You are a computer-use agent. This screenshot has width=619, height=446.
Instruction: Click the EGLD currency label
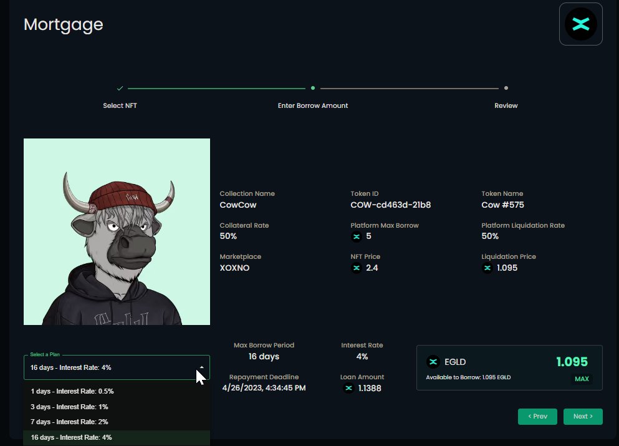(x=455, y=362)
